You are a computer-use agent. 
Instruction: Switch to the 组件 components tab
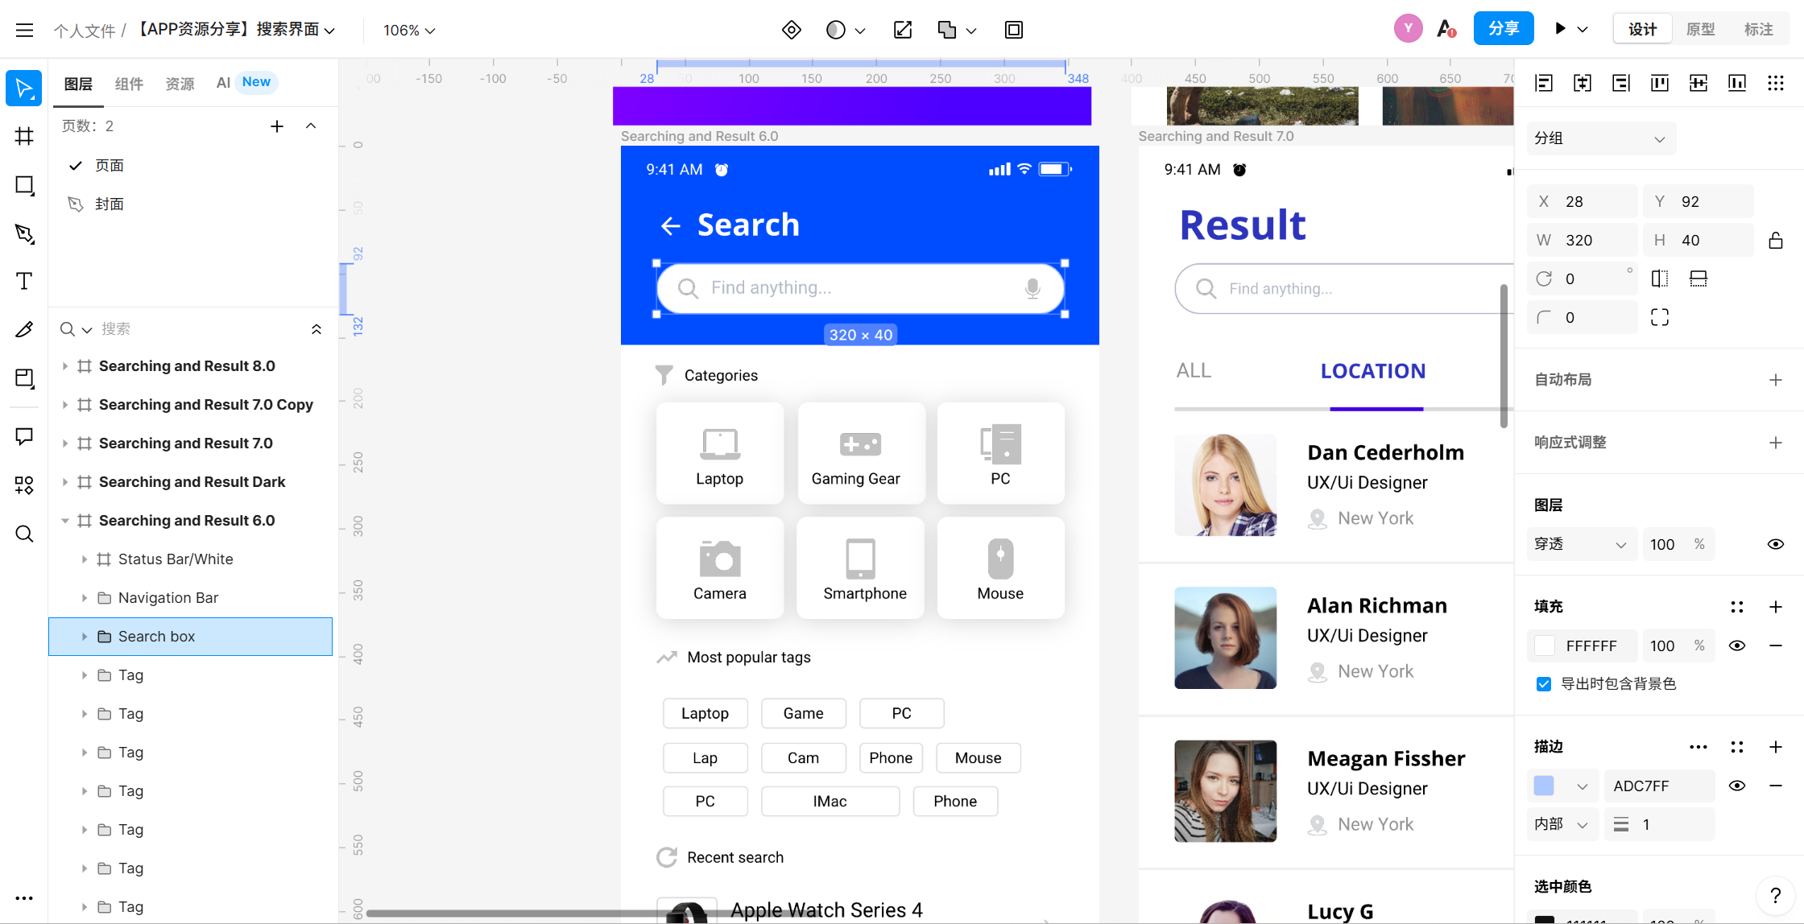pyautogui.click(x=129, y=83)
